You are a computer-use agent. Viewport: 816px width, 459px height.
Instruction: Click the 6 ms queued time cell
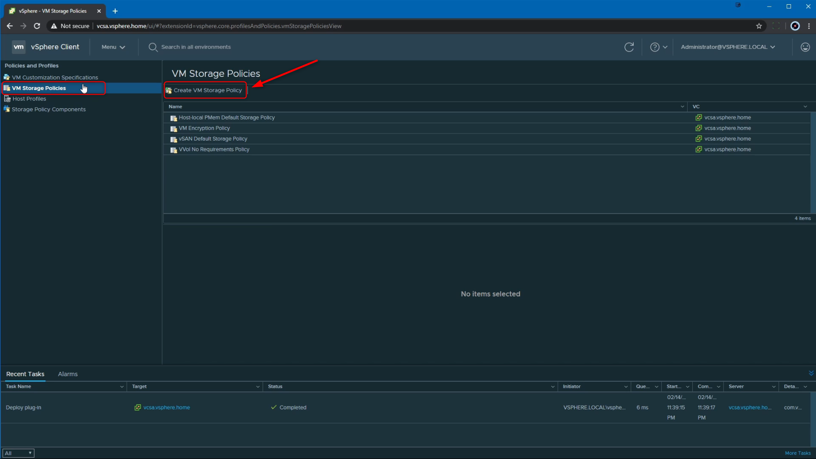(642, 407)
